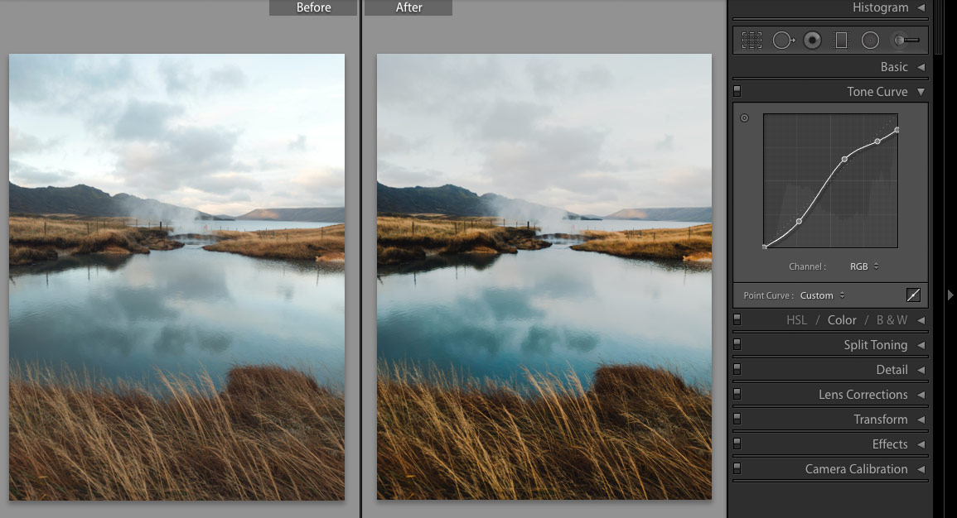The width and height of the screenshot is (957, 518).
Task: Open the Spot Removal tool
Action: coord(782,40)
